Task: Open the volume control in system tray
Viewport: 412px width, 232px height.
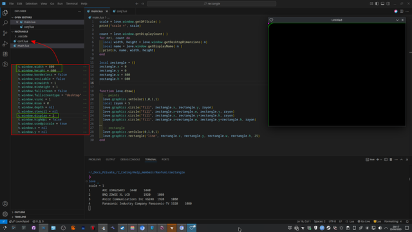Action: [380, 228]
